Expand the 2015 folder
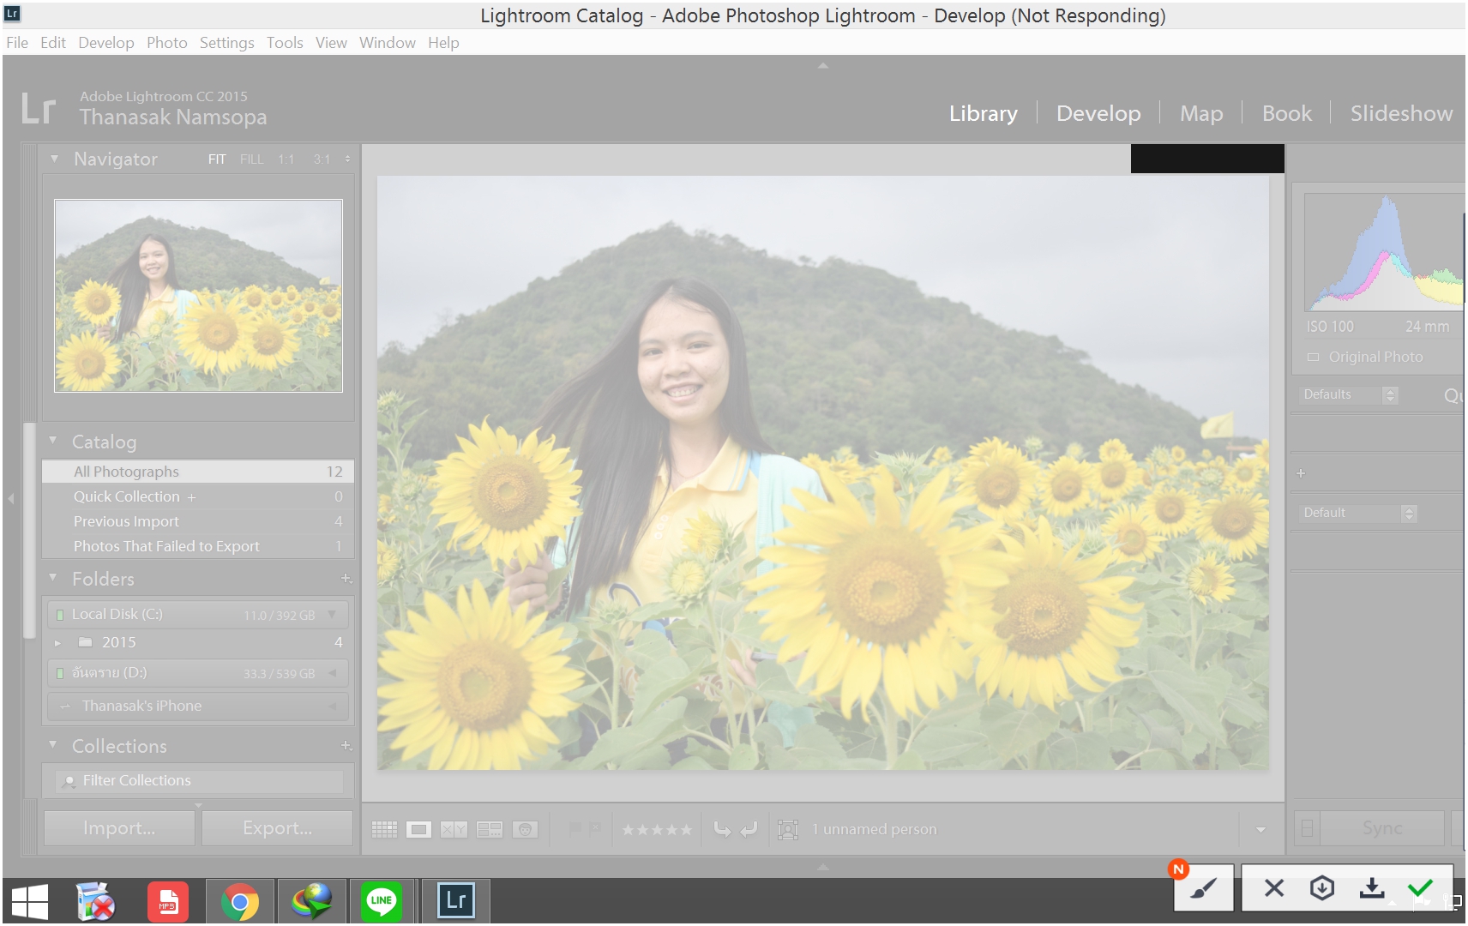Image resolution: width=1468 pixels, height=926 pixels. point(57,642)
